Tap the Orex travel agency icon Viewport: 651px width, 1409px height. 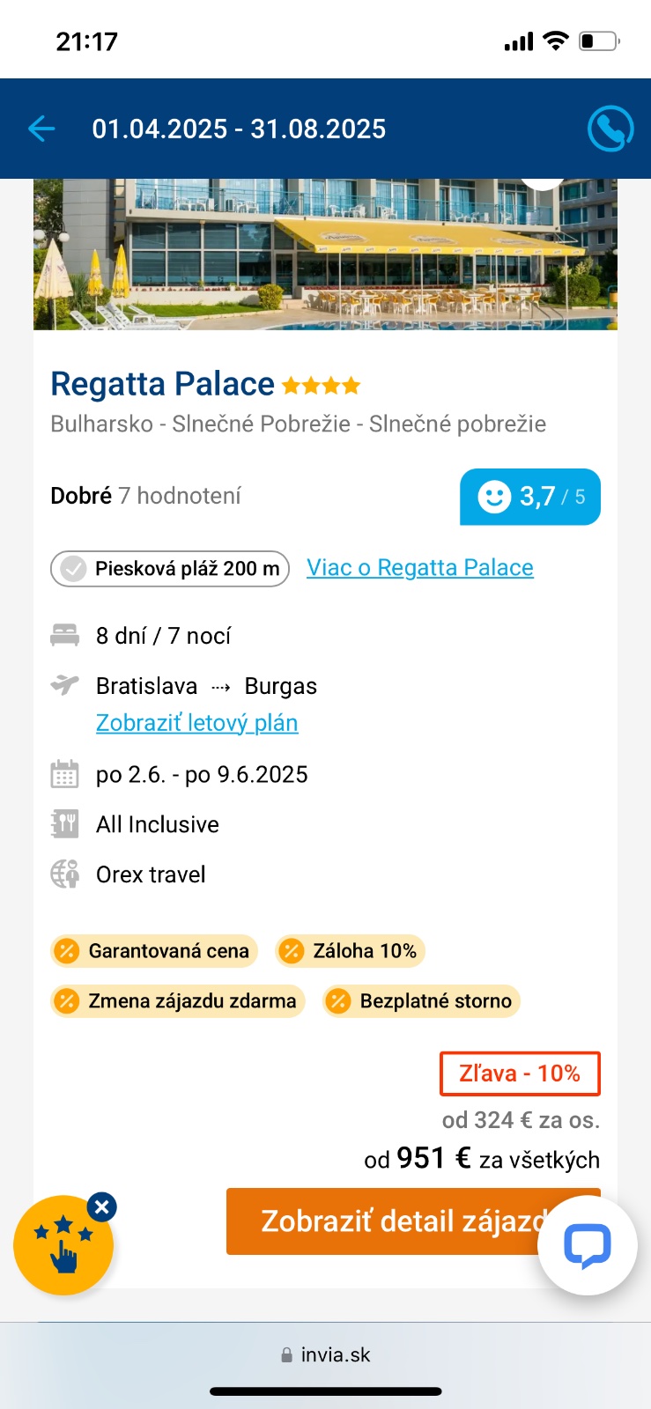pos(64,874)
